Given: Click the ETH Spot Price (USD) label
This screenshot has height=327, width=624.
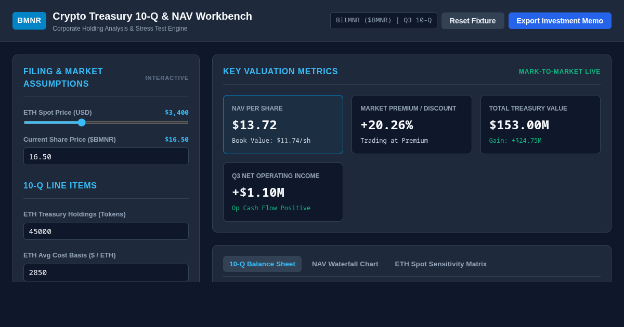Looking at the screenshot, I should click(58, 113).
